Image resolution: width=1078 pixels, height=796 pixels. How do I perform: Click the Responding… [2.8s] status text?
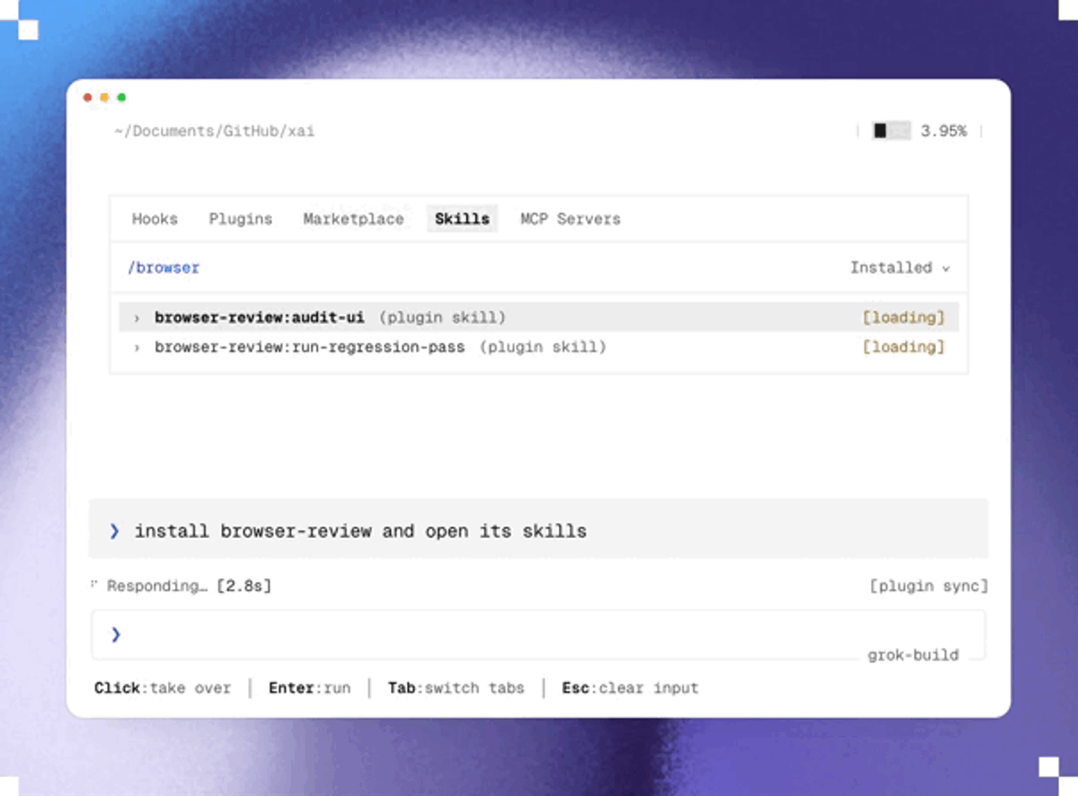(x=189, y=586)
